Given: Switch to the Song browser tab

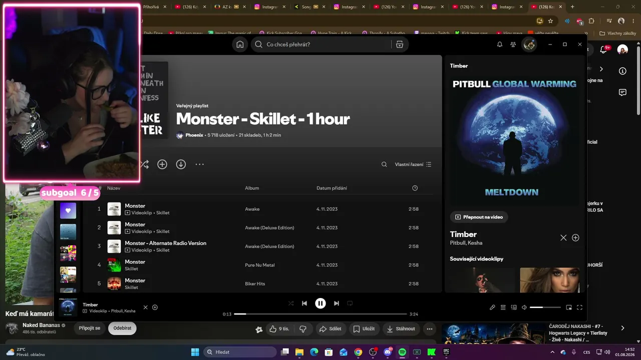Looking at the screenshot, I should point(310,7).
